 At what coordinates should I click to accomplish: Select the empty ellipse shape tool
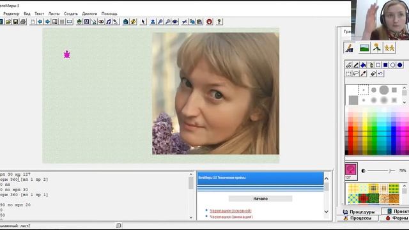(392, 65)
